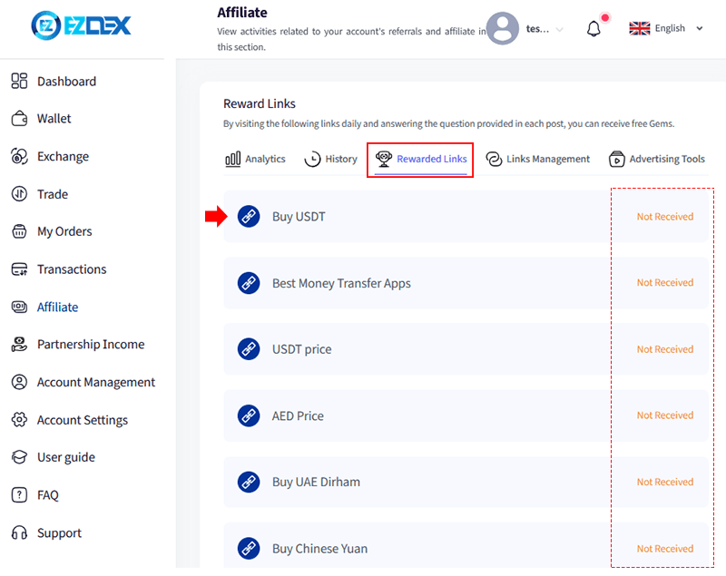Select the Exchange icon in the sidebar
The height and width of the screenshot is (576, 726).
[20, 156]
